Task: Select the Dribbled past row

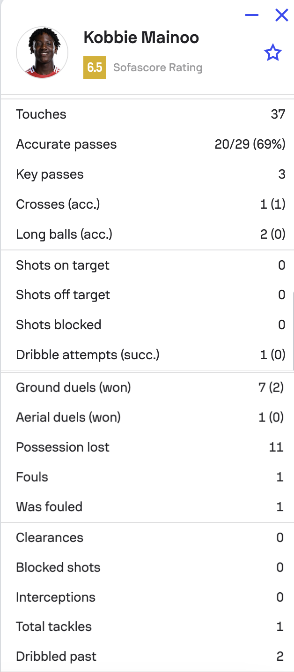Action: tap(147, 657)
